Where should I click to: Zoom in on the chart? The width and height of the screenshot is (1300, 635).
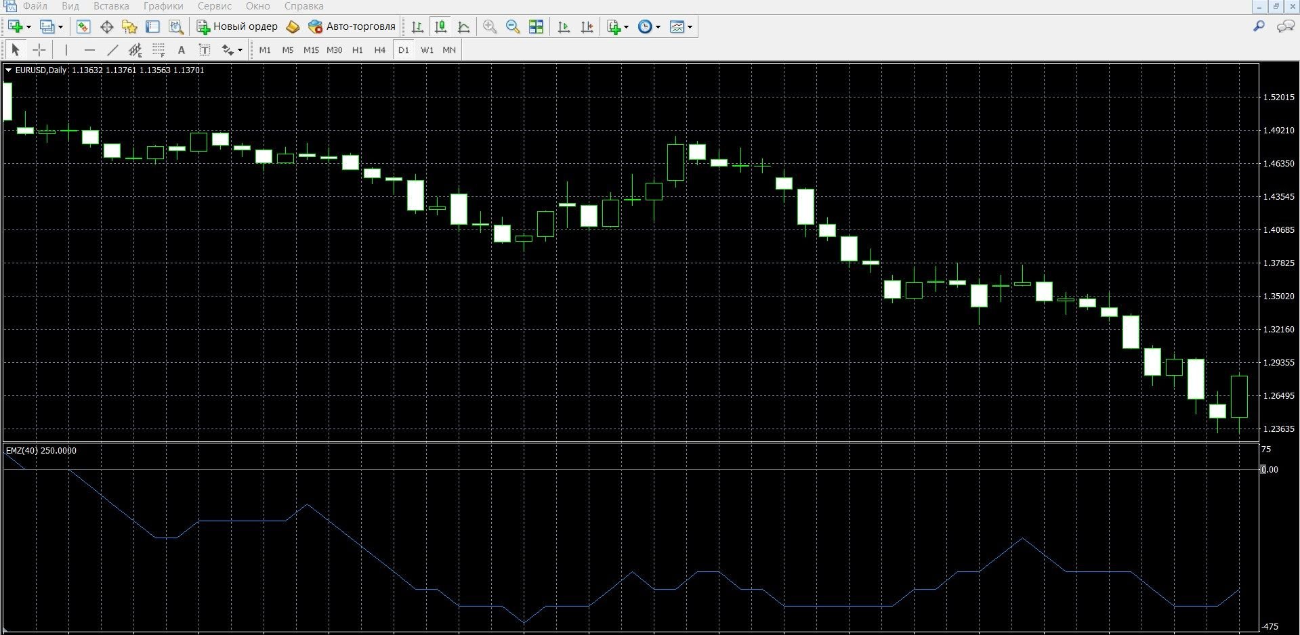[x=490, y=26]
